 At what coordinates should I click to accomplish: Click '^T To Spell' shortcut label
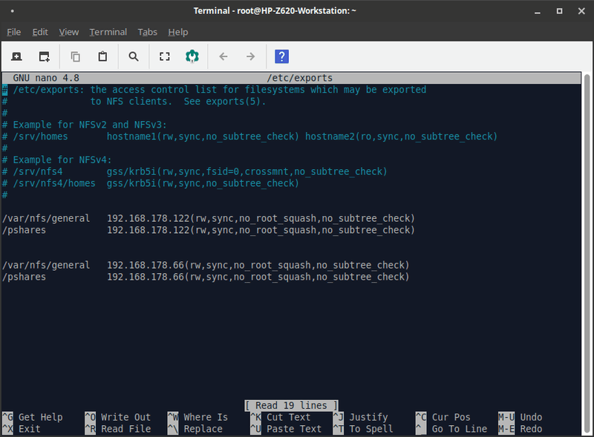point(363,429)
